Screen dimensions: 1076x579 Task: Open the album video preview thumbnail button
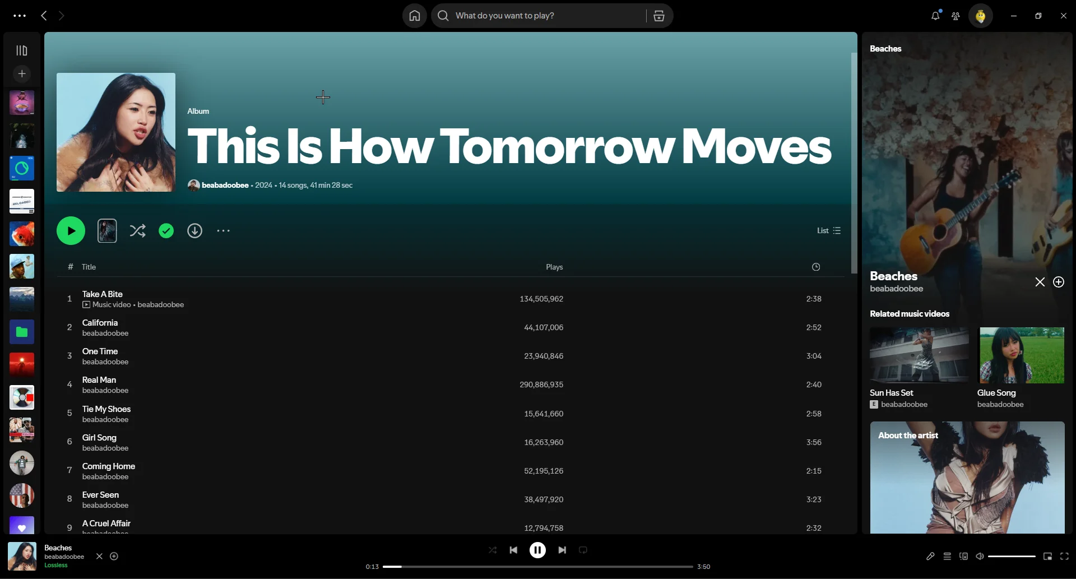point(107,230)
